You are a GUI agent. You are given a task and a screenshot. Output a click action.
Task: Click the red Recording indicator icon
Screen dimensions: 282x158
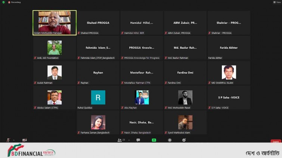[9, 2]
